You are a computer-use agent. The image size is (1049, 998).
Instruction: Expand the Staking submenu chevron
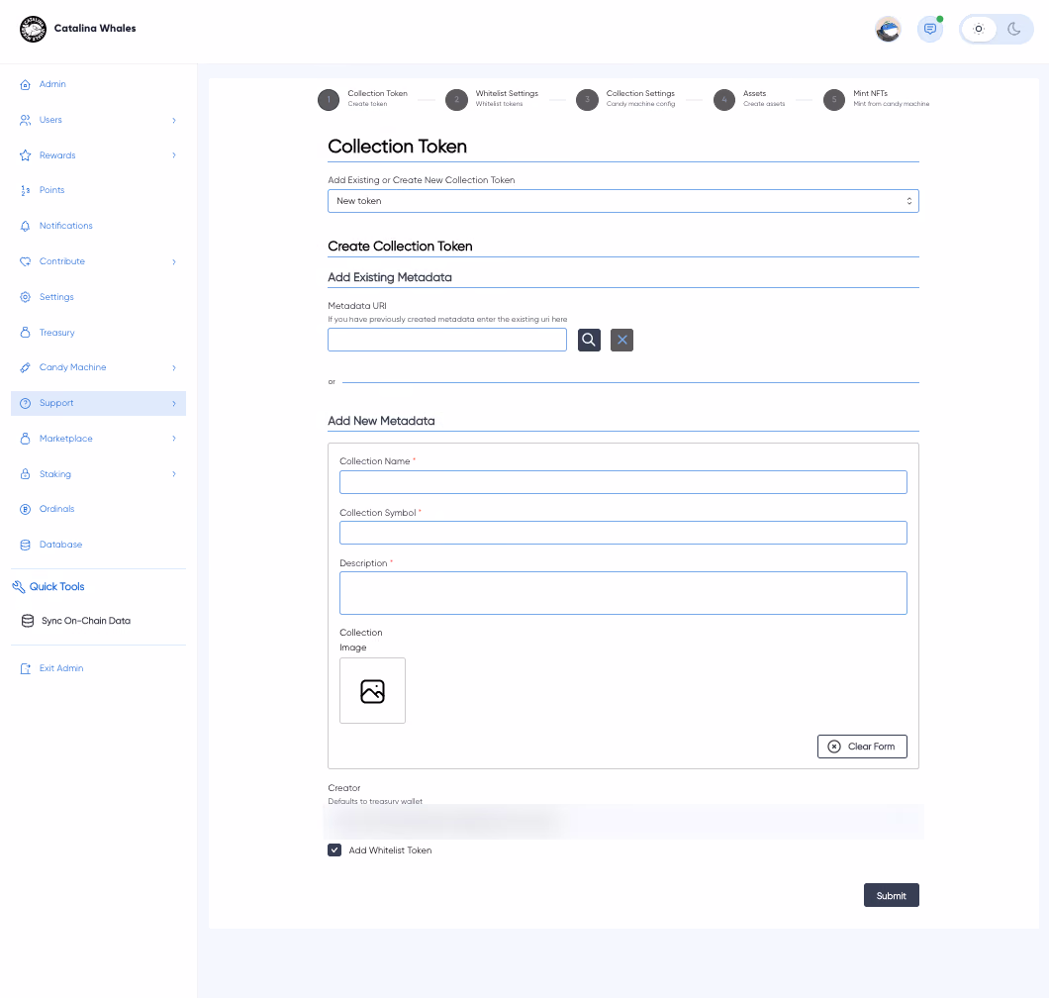tap(174, 474)
